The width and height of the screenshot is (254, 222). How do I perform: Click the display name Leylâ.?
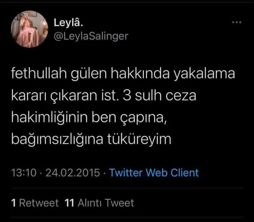(68, 23)
